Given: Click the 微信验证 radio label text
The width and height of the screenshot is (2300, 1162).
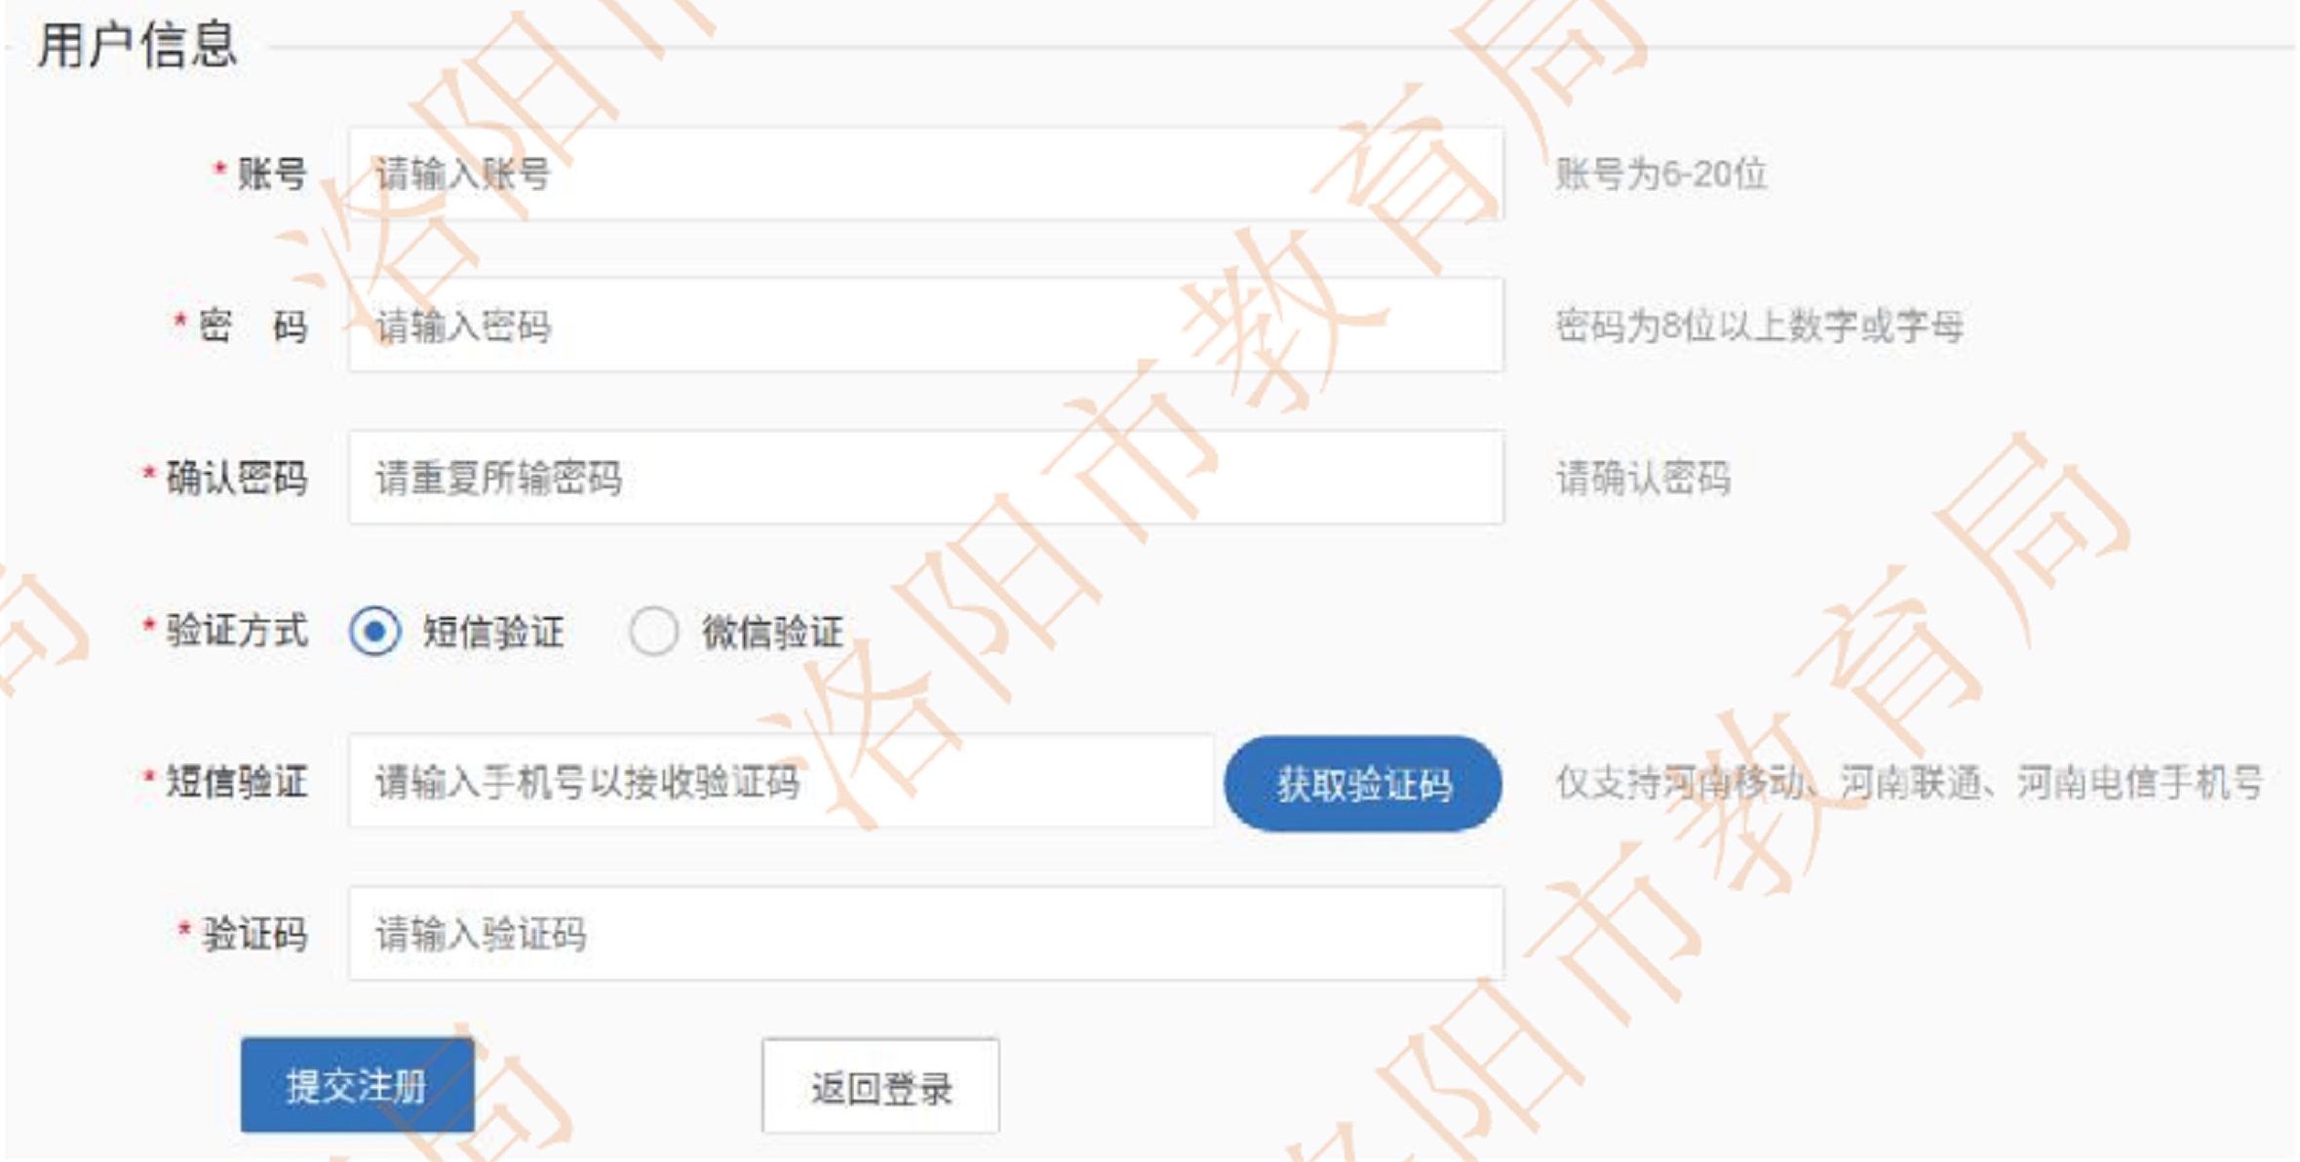Looking at the screenshot, I should [772, 632].
